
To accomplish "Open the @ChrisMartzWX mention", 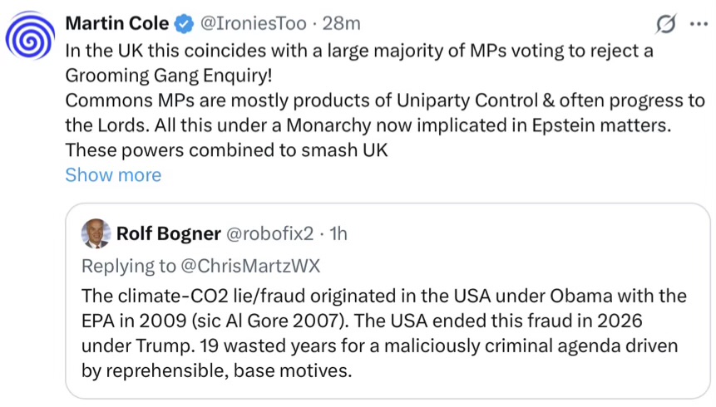I will (248, 266).
